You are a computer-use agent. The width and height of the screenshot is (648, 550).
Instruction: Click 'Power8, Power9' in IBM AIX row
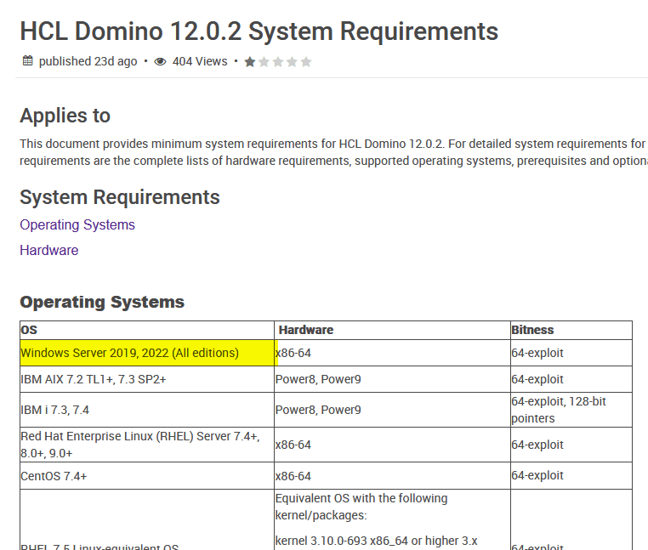pyautogui.click(x=318, y=379)
